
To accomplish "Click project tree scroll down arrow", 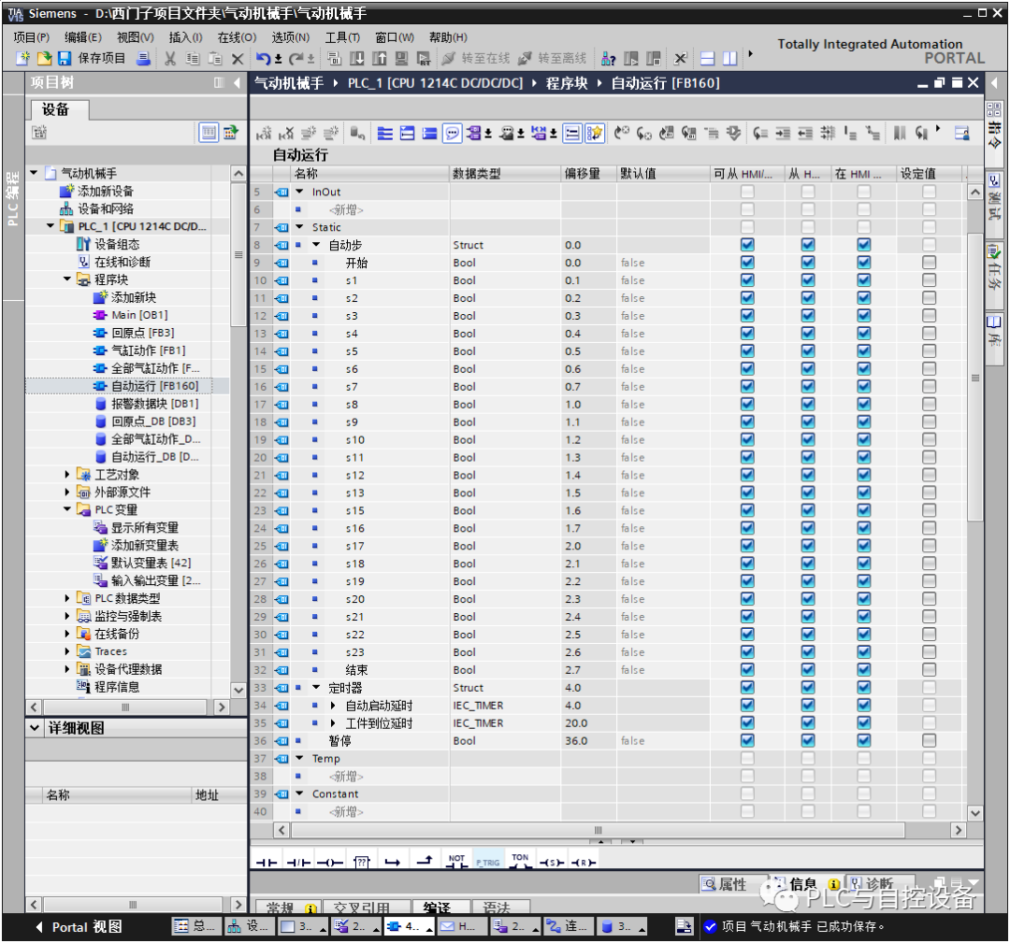I will 238,690.
